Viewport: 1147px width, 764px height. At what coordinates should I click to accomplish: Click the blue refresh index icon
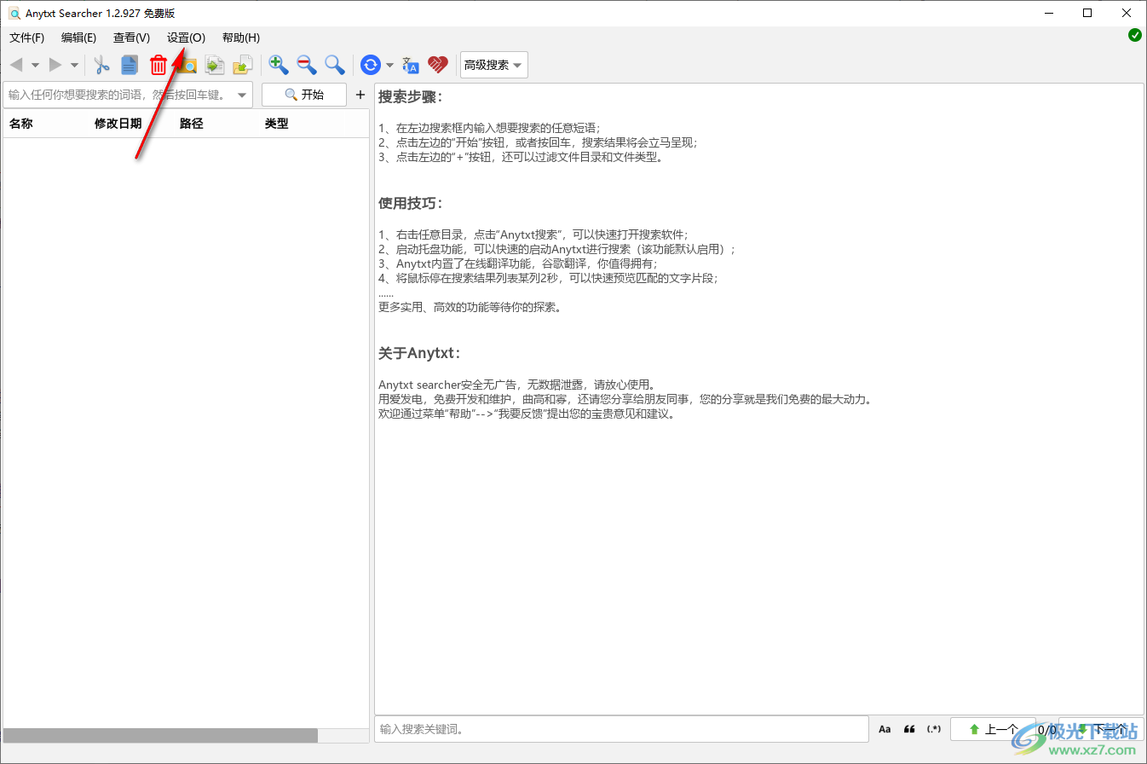pos(371,65)
